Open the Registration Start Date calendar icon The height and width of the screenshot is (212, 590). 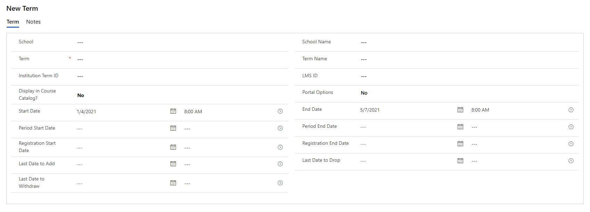click(x=173, y=147)
